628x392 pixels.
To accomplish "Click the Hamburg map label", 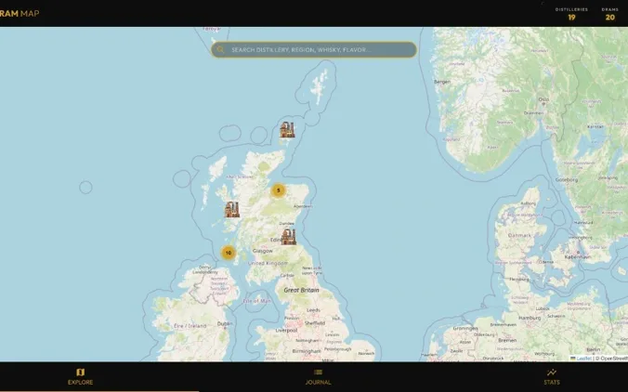I will [530, 318].
